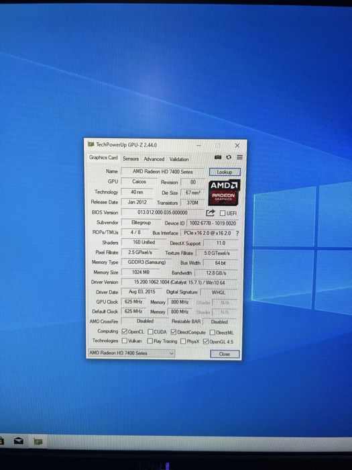
Task: Click the AMD CrossFire value Disabled
Action: (x=145, y=321)
